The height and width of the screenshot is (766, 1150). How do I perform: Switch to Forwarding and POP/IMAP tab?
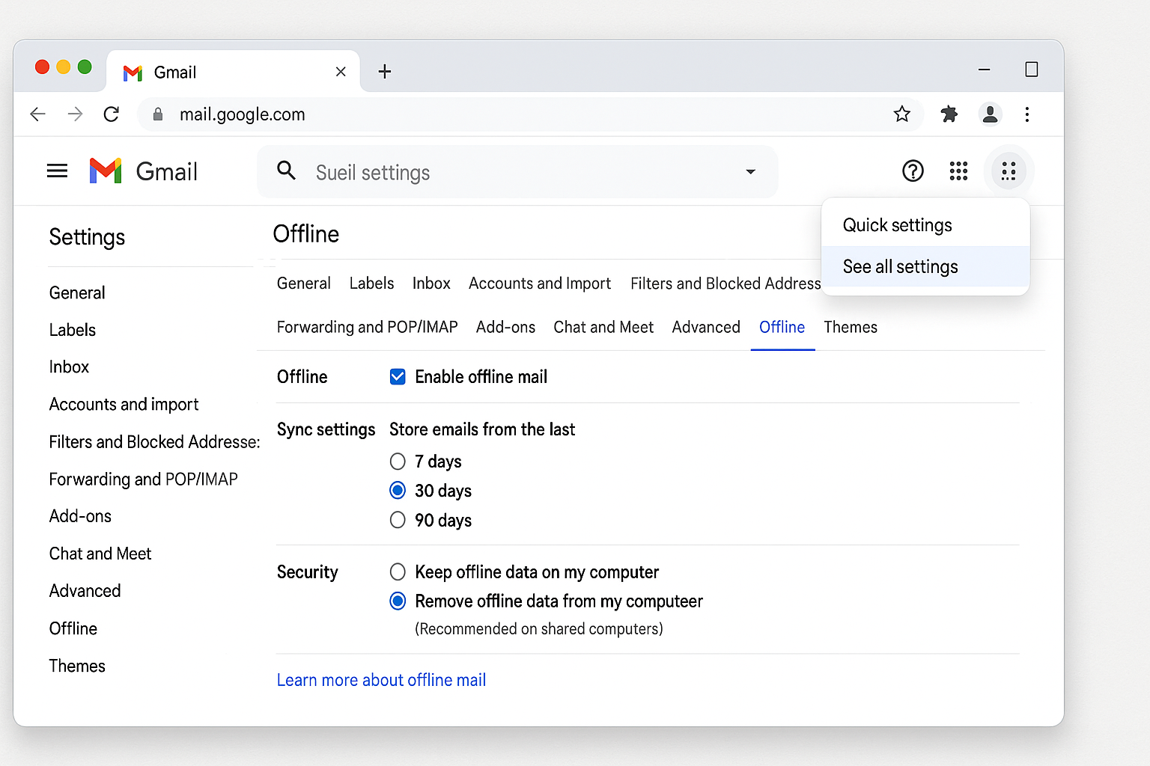[367, 327]
